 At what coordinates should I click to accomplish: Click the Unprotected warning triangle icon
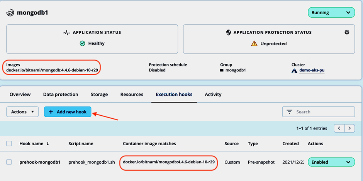pyautogui.click(x=254, y=43)
